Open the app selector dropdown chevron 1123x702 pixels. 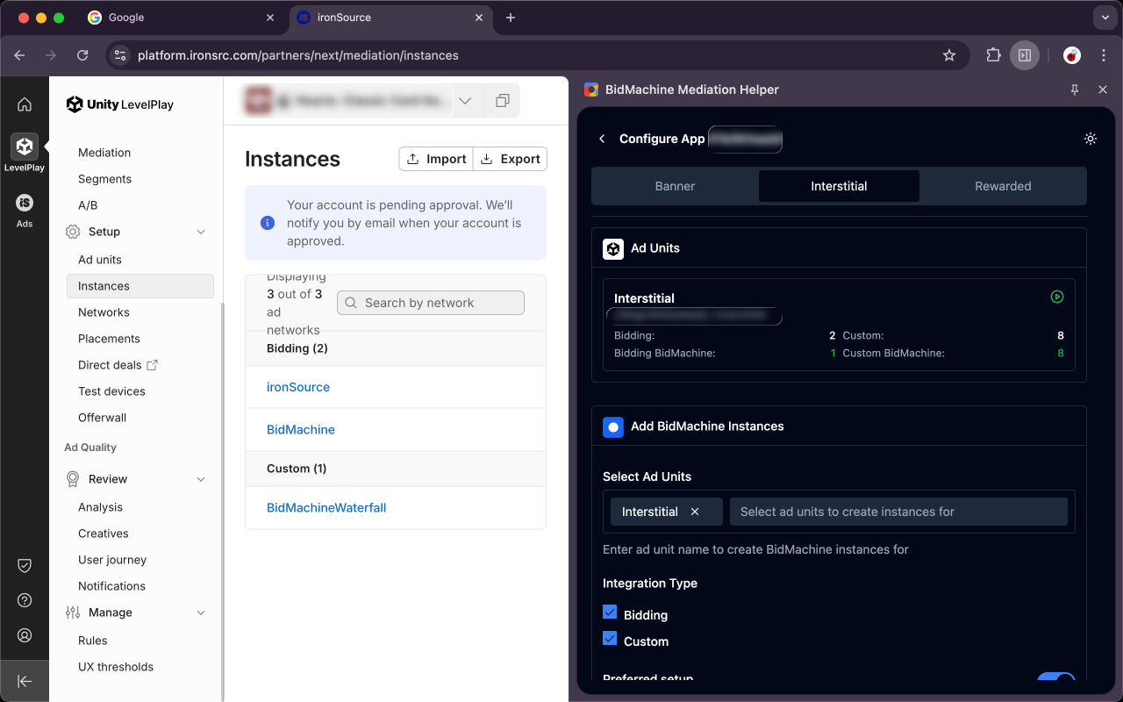465,101
